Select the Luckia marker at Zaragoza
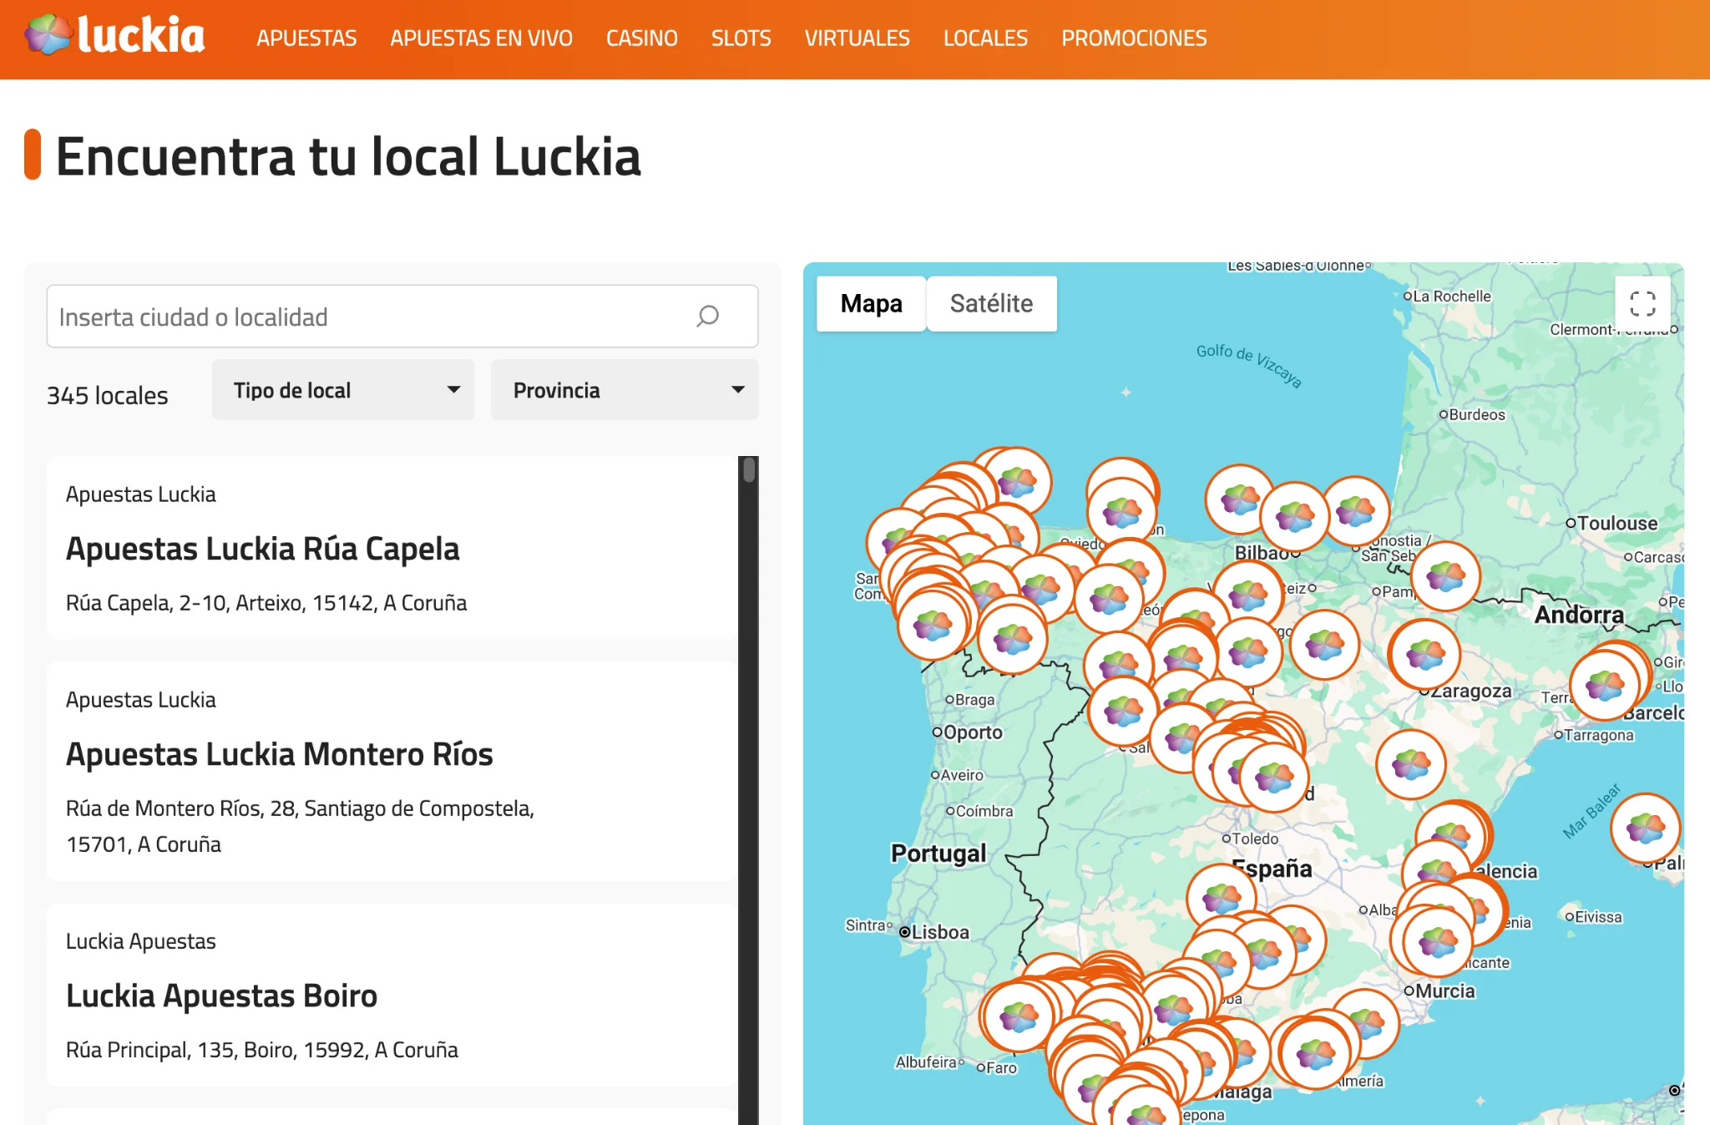Screen dimensions: 1710x1125 1425,654
